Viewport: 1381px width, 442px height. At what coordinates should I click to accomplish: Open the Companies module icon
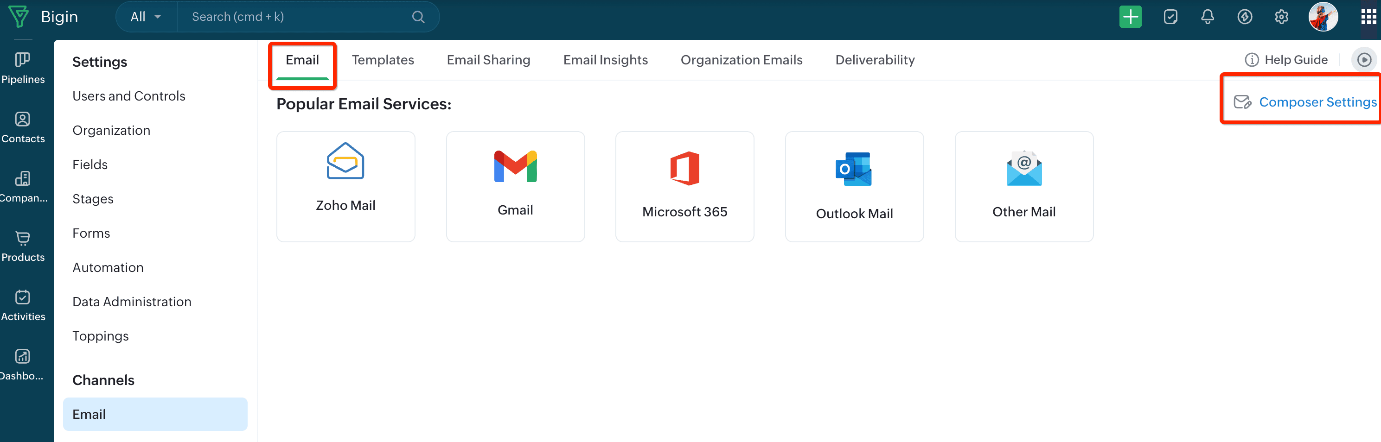(x=23, y=178)
